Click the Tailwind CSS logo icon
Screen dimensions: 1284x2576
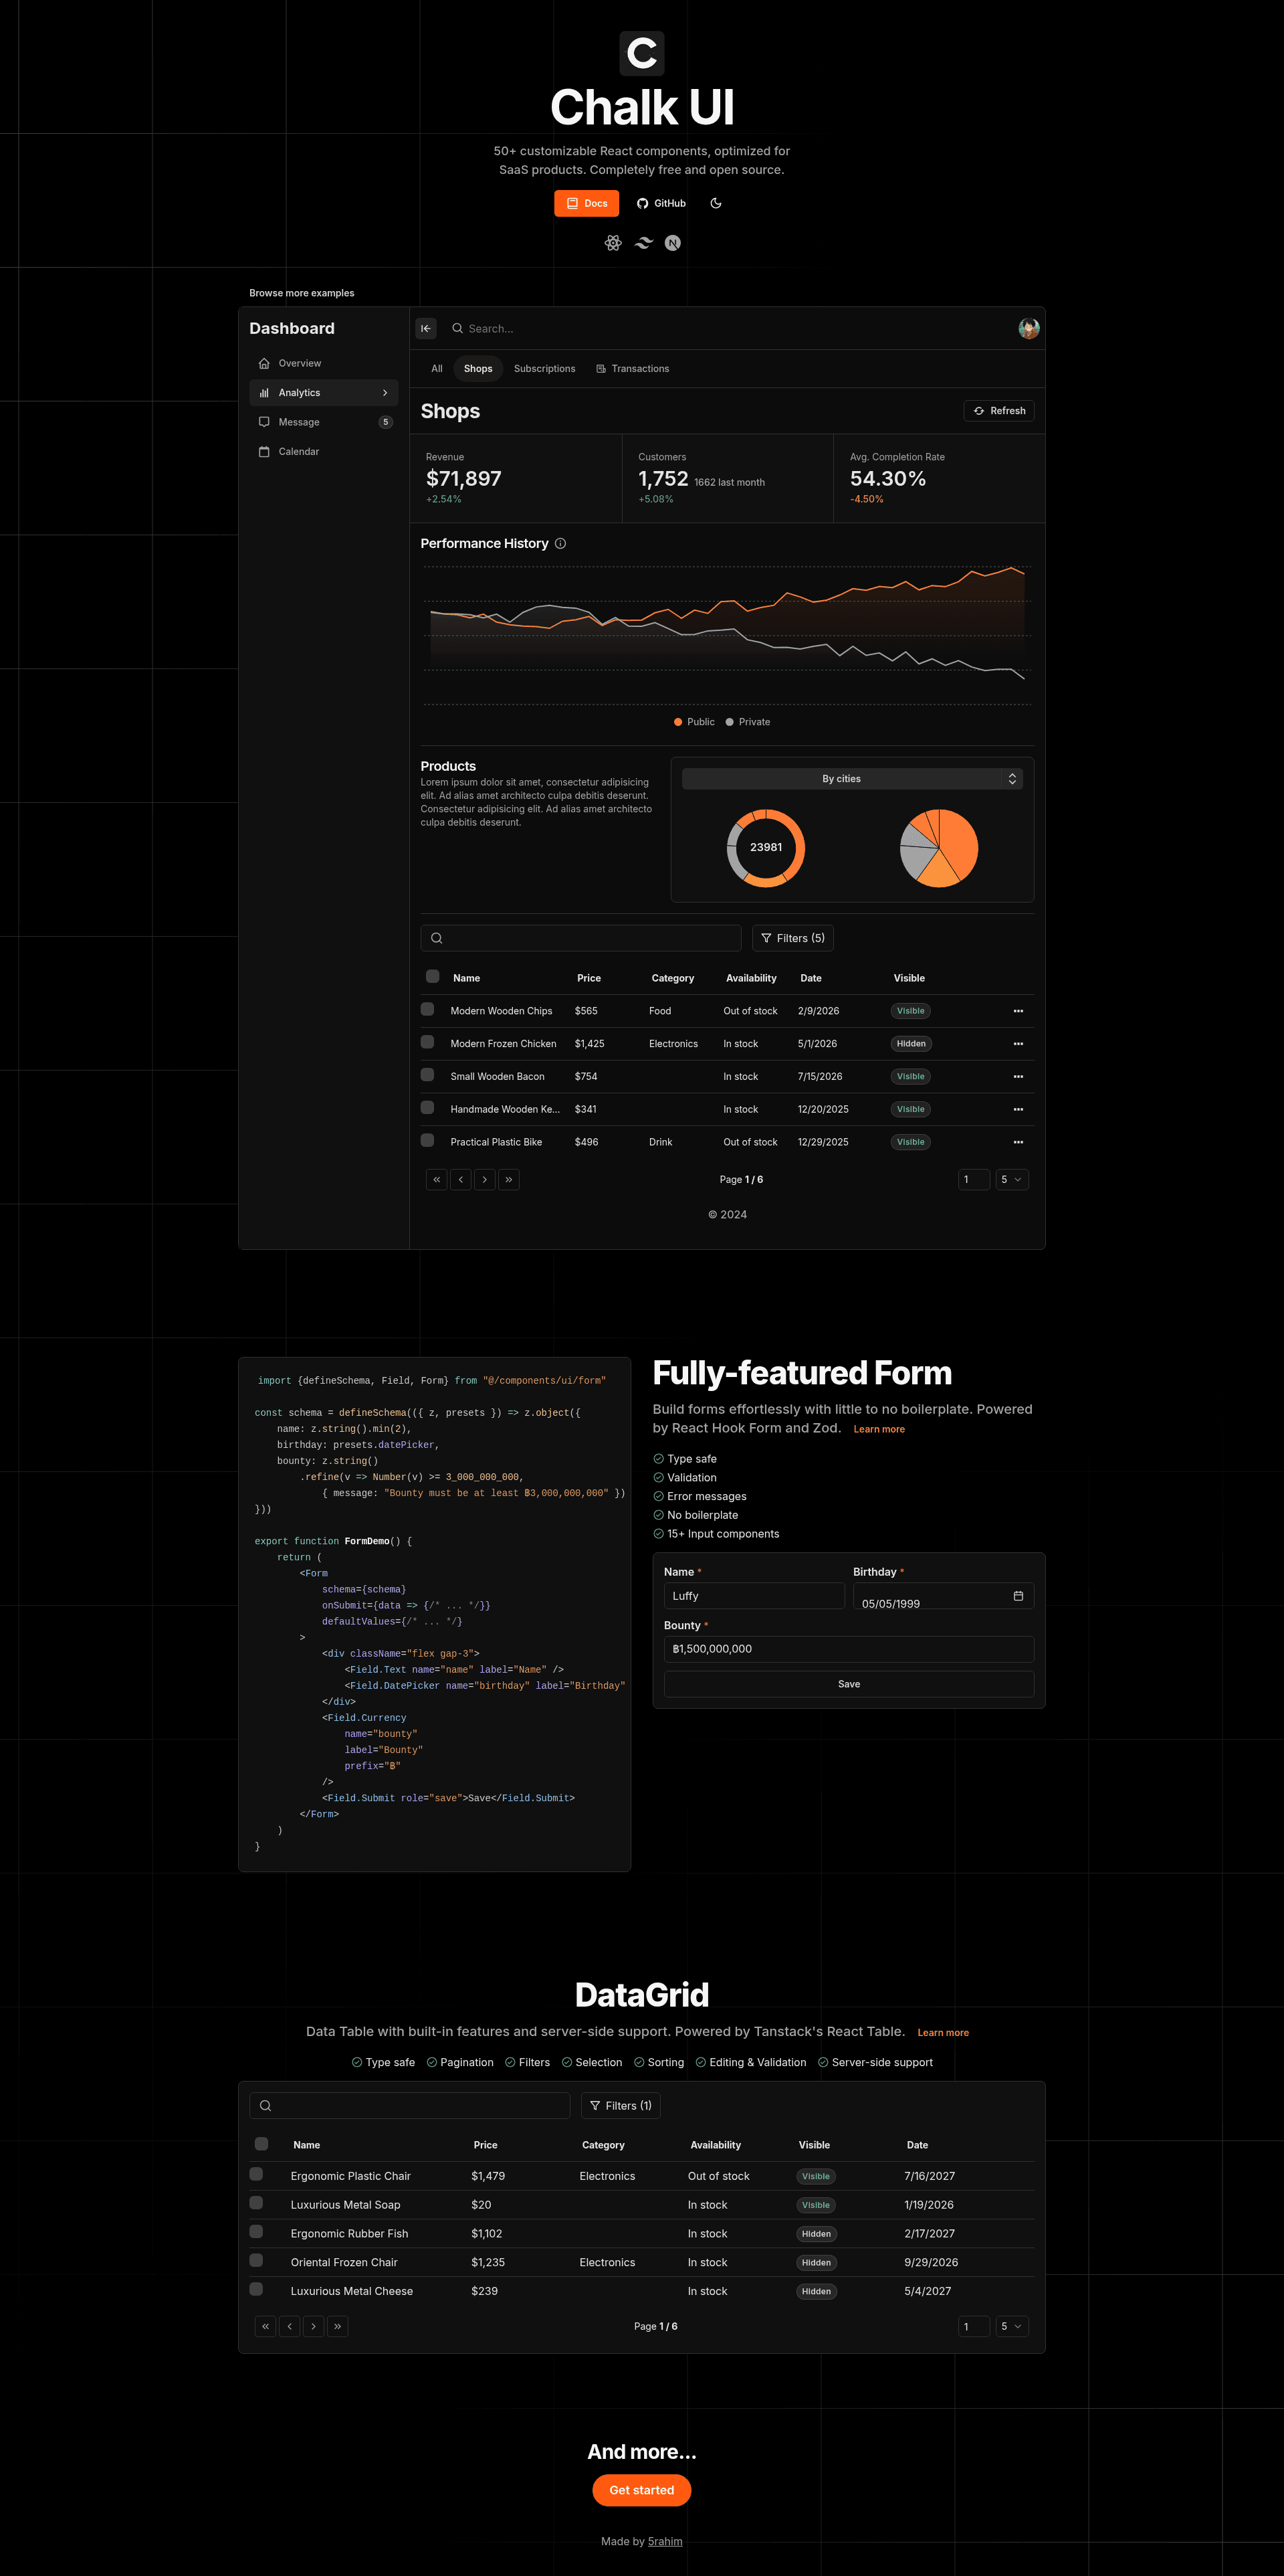tap(643, 243)
